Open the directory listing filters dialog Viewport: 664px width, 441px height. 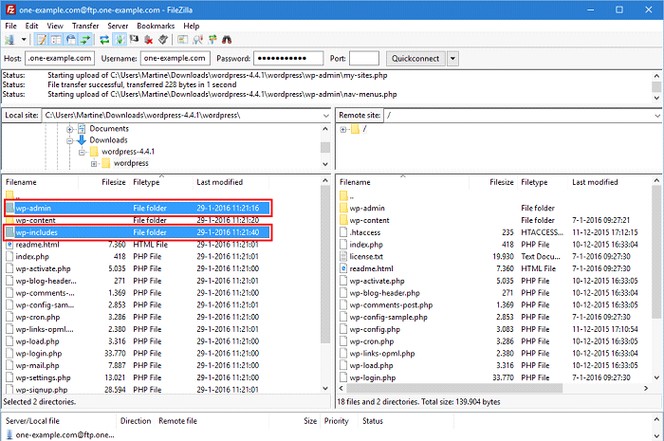tap(182, 40)
